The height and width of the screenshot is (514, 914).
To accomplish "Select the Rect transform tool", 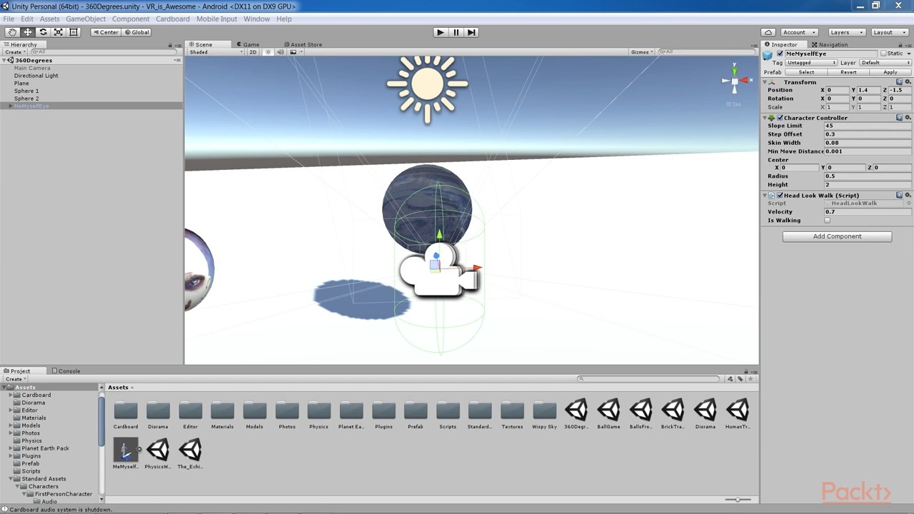I will [x=74, y=32].
